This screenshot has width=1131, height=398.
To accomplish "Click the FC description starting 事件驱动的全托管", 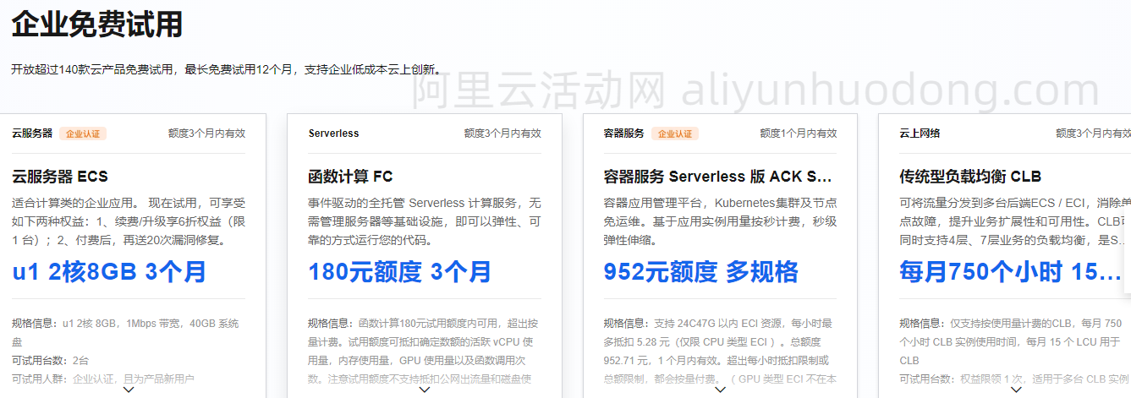I will point(425,221).
